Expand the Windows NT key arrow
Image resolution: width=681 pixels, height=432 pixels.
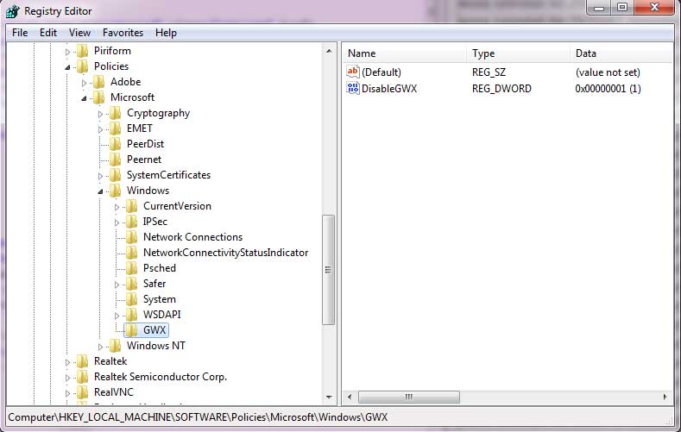pos(100,347)
